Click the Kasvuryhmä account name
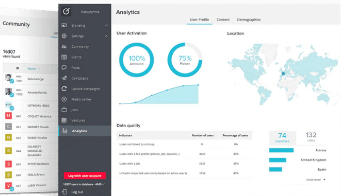 point(90,12)
